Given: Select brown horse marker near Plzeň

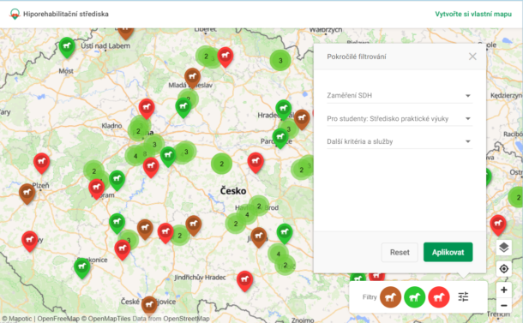Looking at the screenshot, I should click(27, 194).
